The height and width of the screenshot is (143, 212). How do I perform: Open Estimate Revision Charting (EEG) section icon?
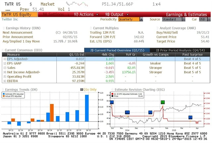pyautogui.click(x=112, y=89)
